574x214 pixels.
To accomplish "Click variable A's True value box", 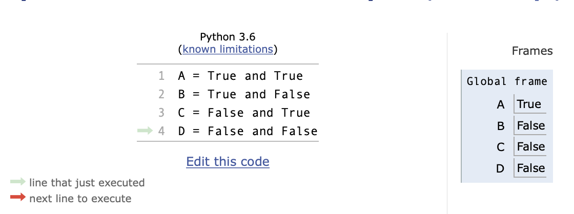I will (530, 104).
